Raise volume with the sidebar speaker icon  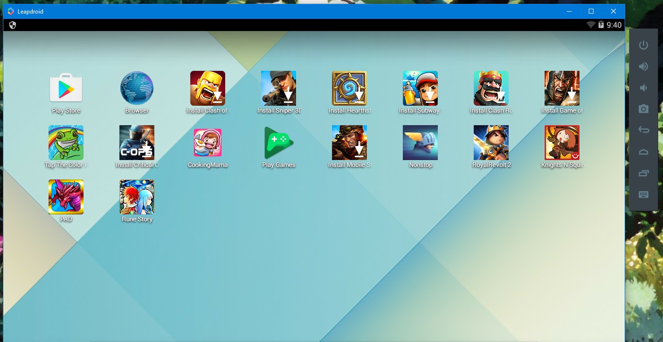point(643,66)
